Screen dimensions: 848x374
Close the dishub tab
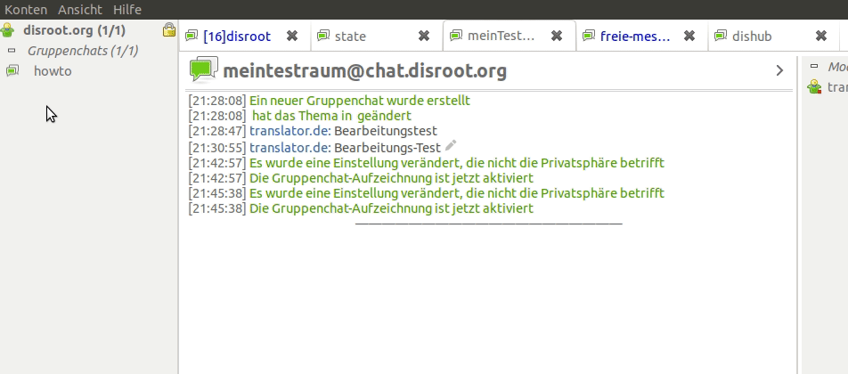(x=821, y=37)
